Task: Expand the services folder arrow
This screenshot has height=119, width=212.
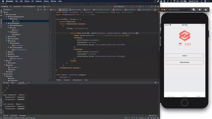Action: tap(7, 63)
